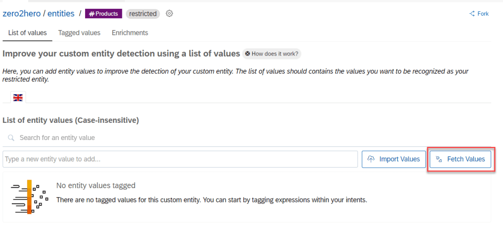
Task: Click the restricted badge
Action: coord(143,14)
